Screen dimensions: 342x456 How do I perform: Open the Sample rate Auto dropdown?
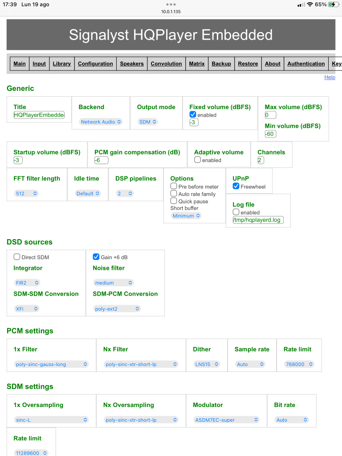coord(250,364)
